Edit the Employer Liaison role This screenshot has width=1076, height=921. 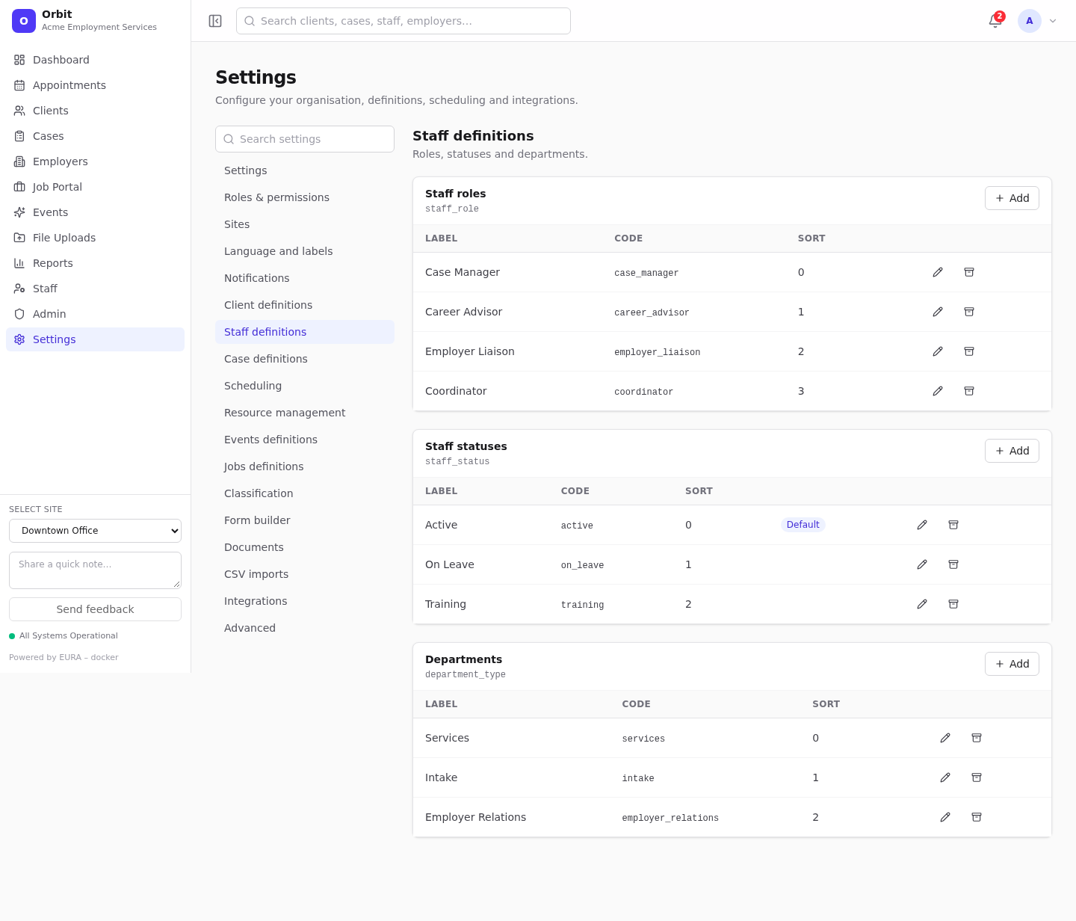pos(938,351)
